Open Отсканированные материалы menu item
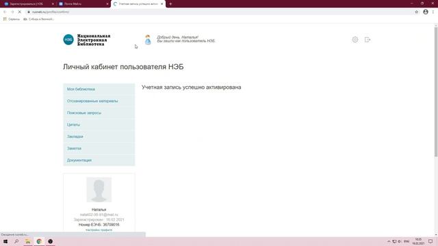Screen dimensions: 438x246 (x=99, y=101)
